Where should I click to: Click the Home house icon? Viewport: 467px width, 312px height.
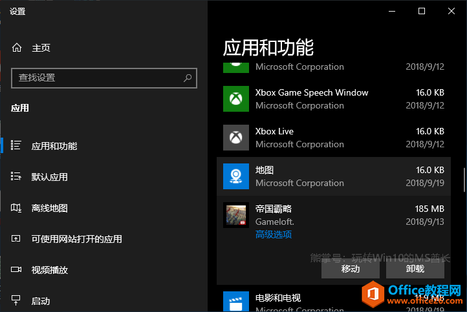coord(17,47)
